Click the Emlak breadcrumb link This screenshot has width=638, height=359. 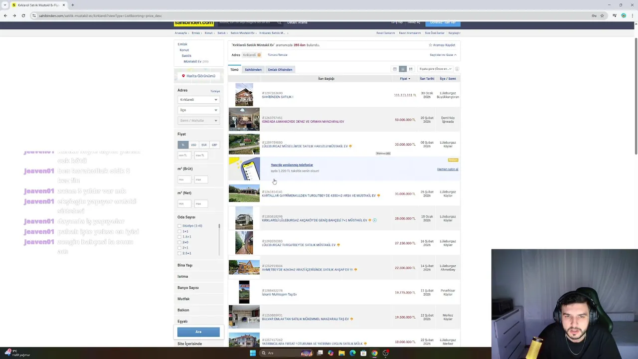[x=195, y=33]
